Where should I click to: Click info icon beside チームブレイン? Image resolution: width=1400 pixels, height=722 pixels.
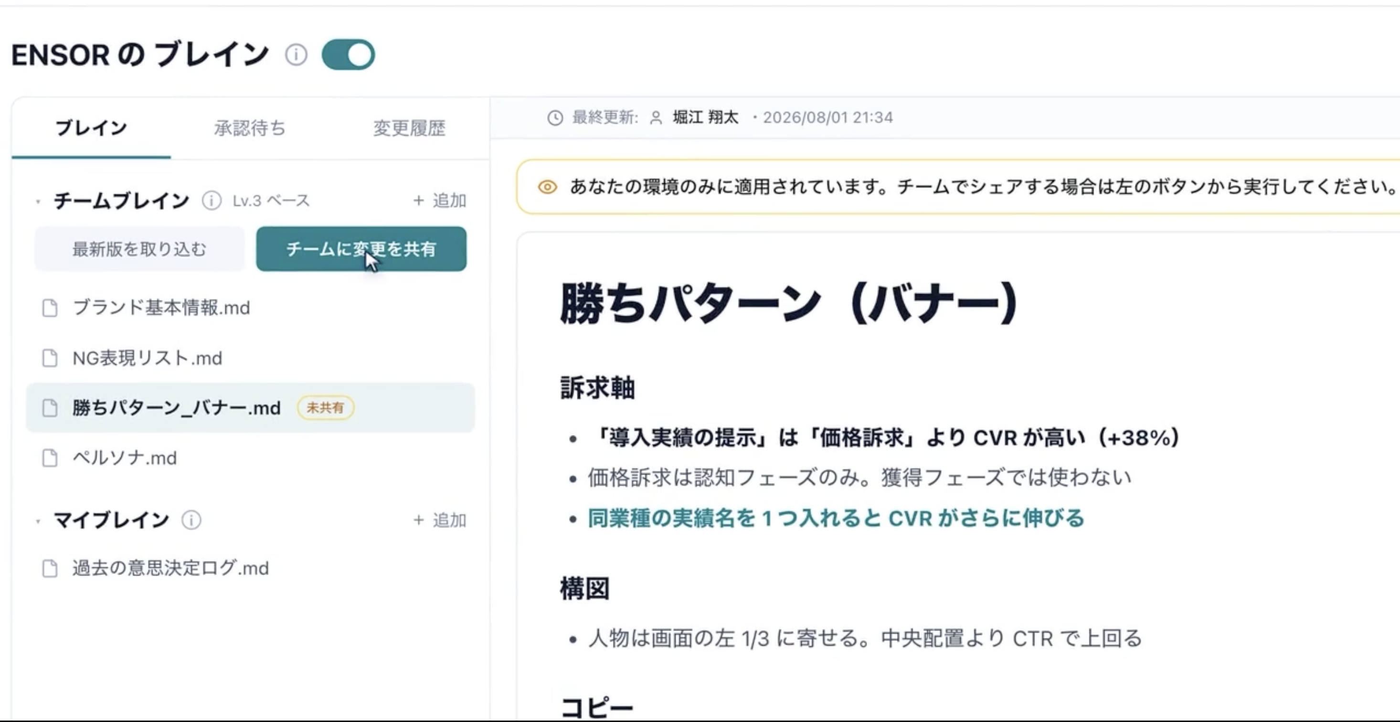click(212, 201)
